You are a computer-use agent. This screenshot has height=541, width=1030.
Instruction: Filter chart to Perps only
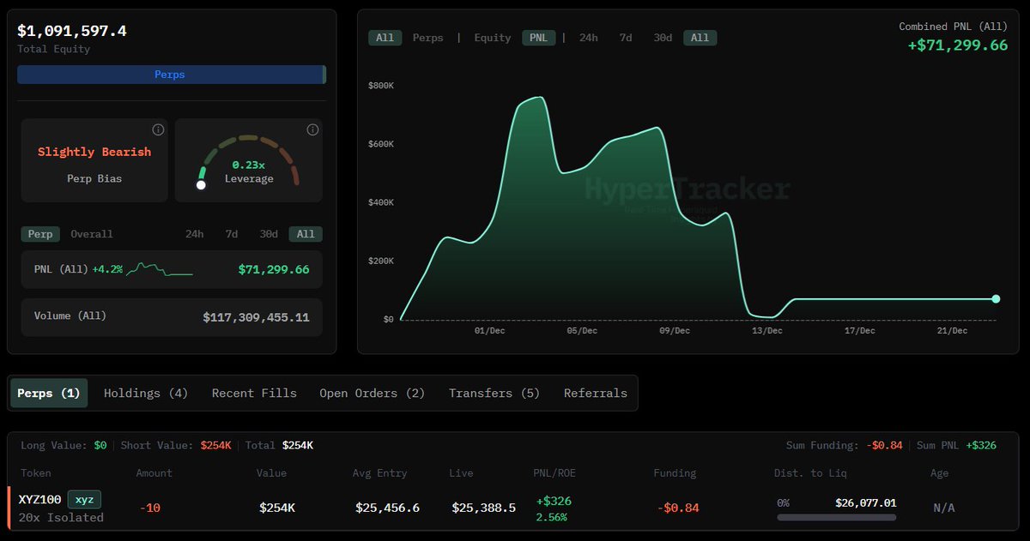point(427,38)
